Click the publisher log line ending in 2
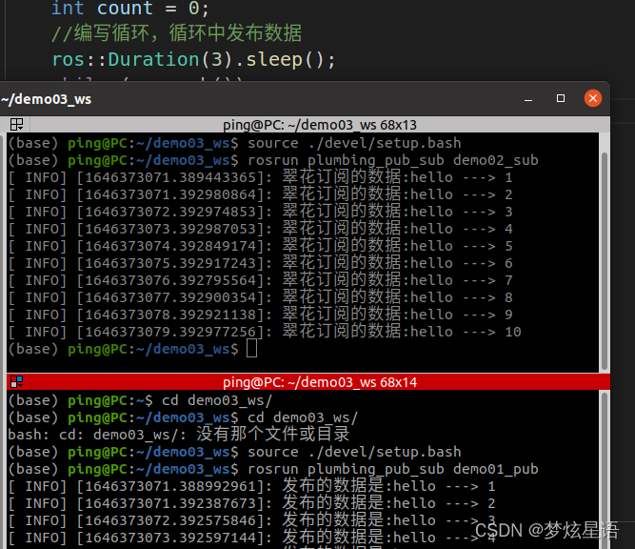 click(x=252, y=503)
